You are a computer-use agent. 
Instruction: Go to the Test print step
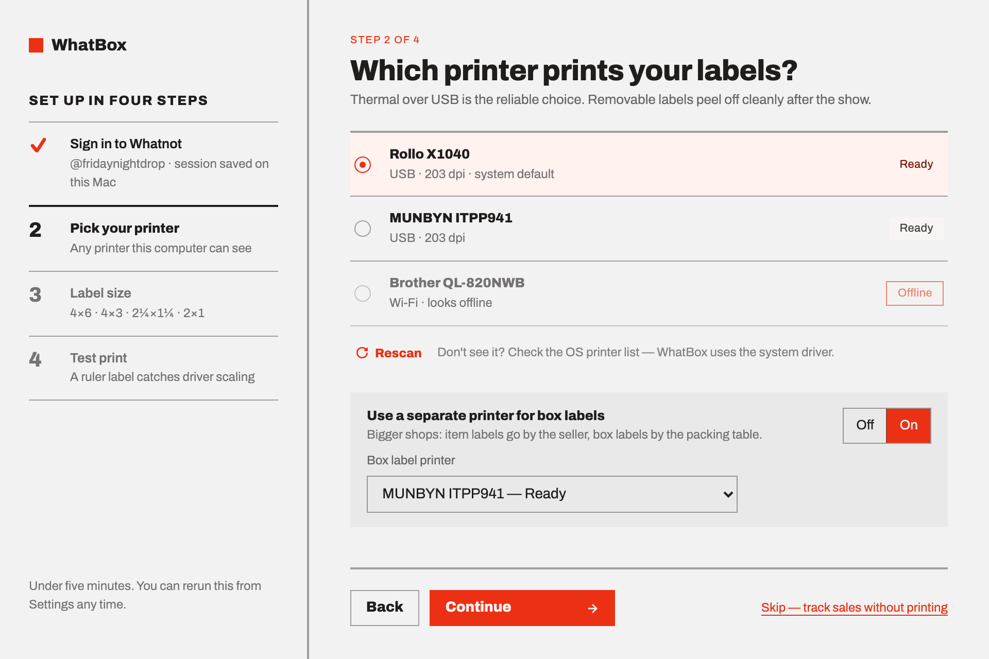coord(154,368)
